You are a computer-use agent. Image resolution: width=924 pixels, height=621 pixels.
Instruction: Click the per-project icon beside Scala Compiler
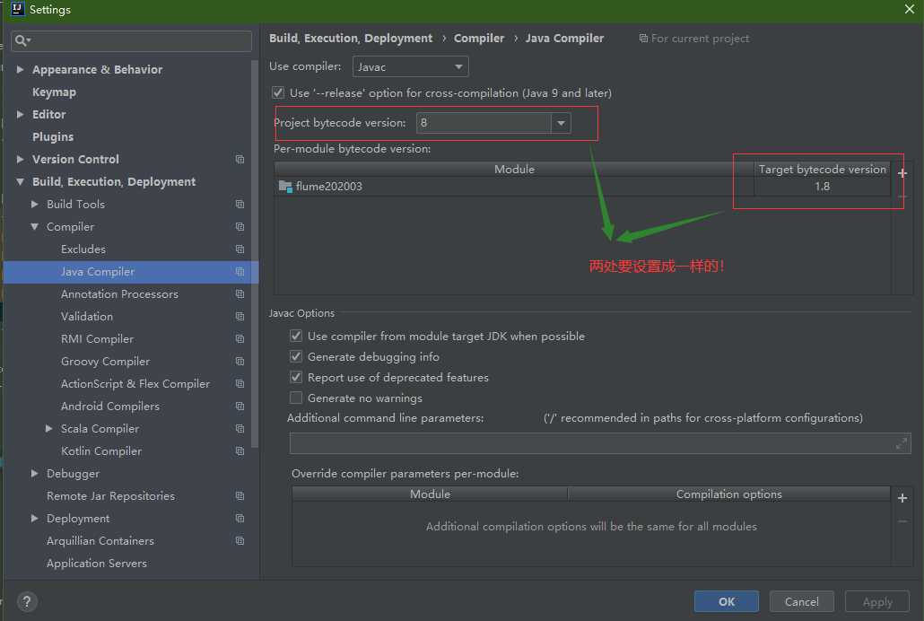240,428
